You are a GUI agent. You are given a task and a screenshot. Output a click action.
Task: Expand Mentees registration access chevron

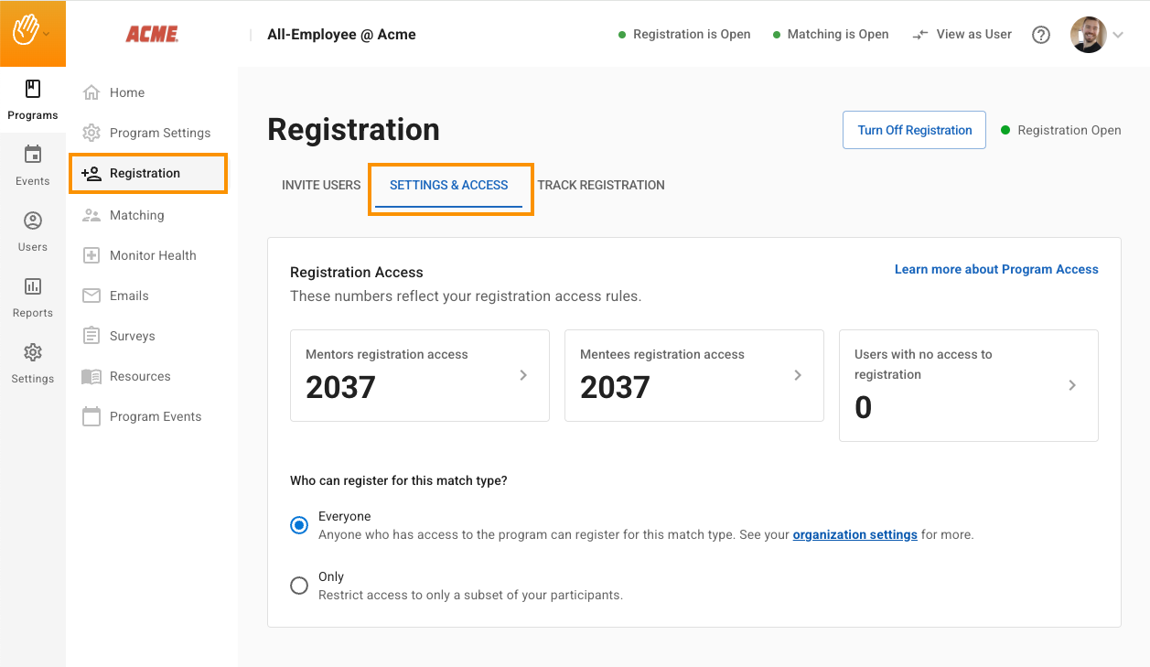point(798,375)
